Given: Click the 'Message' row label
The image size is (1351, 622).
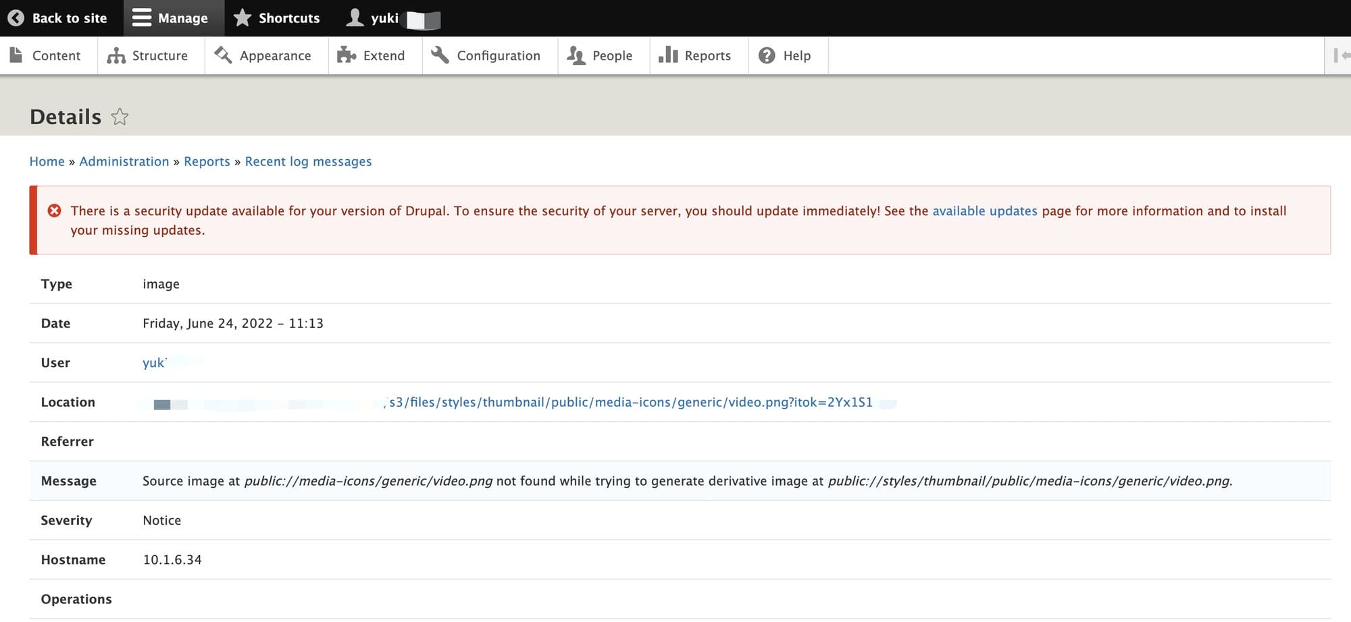Looking at the screenshot, I should pyautogui.click(x=69, y=481).
